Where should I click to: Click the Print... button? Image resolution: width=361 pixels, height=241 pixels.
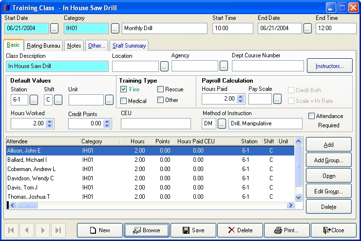pos(287,230)
